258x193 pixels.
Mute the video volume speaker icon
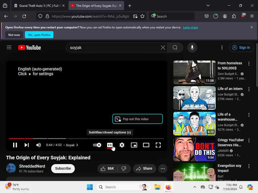click(39, 145)
